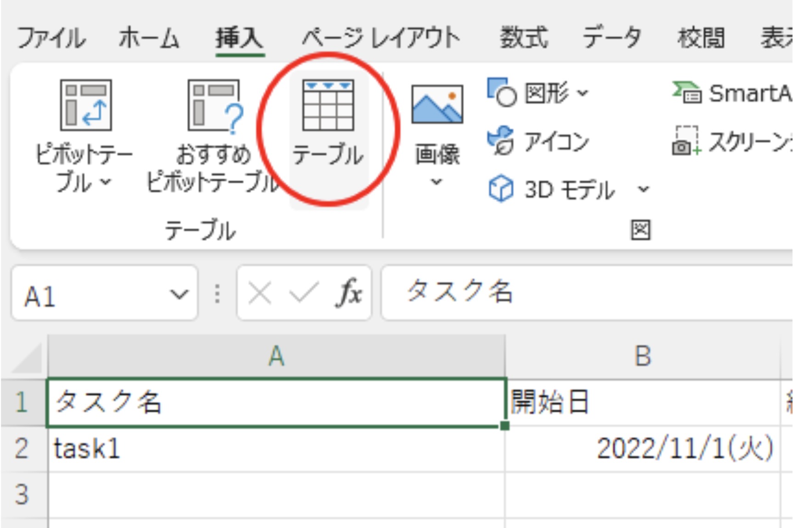
Task: Open the ページレイアウト tab
Action: [x=381, y=38]
